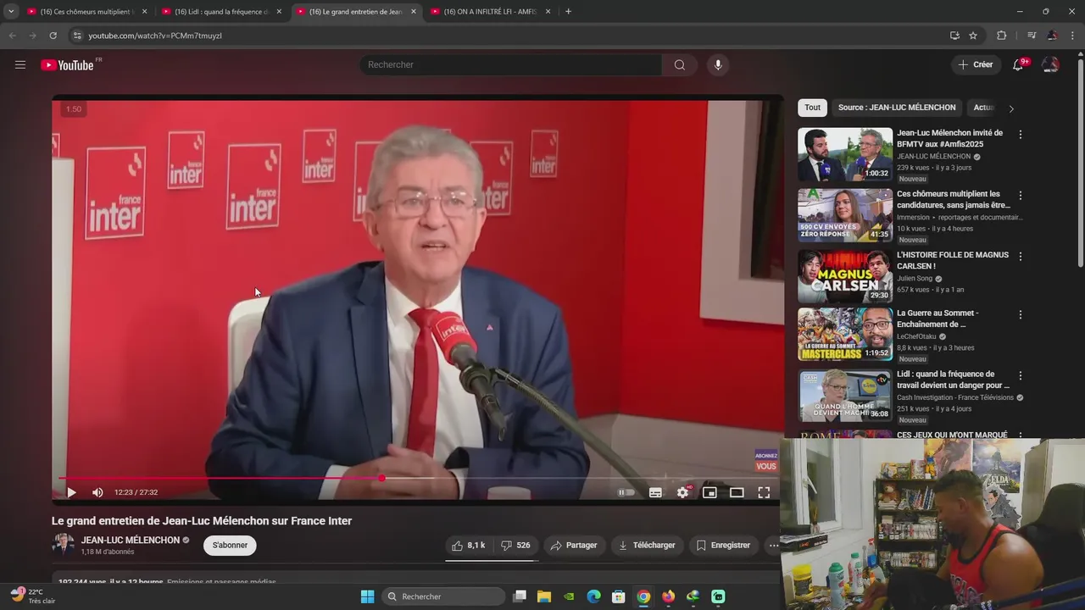
Task: Save video with Enregistrer
Action: pyautogui.click(x=723, y=546)
